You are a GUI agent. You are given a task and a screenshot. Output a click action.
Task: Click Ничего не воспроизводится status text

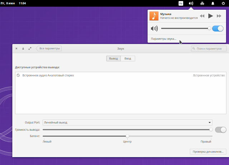[179, 18]
